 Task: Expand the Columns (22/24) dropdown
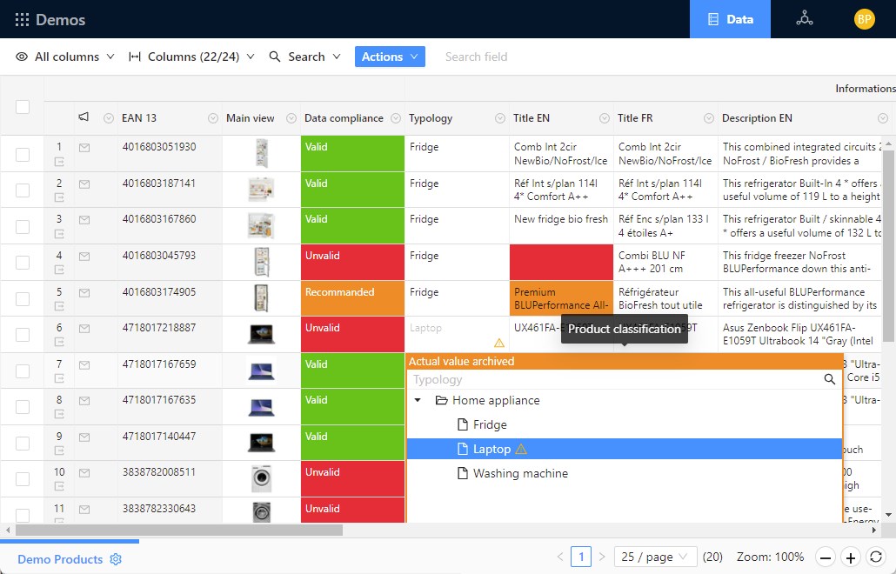click(191, 57)
